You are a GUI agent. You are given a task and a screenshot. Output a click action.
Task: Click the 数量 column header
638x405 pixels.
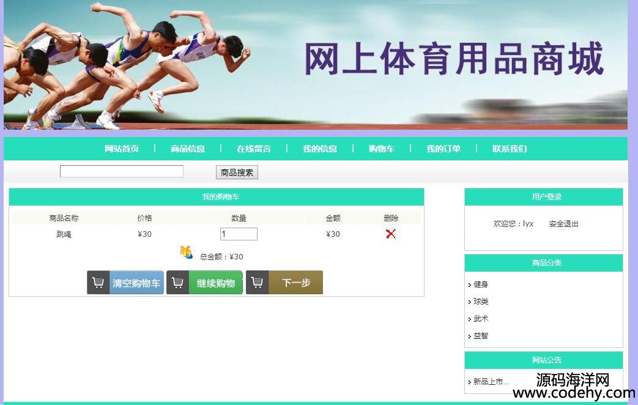click(x=239, y=218)
